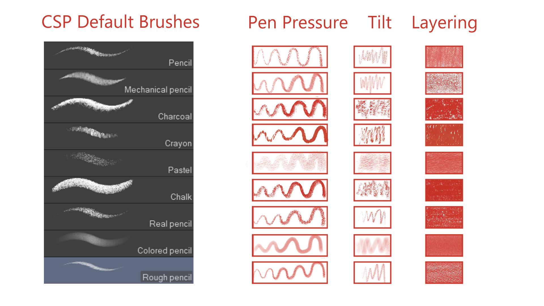Select the highlighted Rough pencil brush
The height and width of the screenshot is (306, 544).
point(118,270)
